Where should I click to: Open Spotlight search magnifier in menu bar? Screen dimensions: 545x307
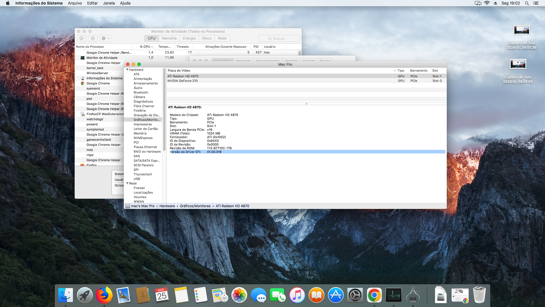[x=527, y=3]
